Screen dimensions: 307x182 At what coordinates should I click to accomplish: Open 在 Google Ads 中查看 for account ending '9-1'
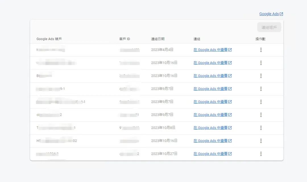click(213, 89)
